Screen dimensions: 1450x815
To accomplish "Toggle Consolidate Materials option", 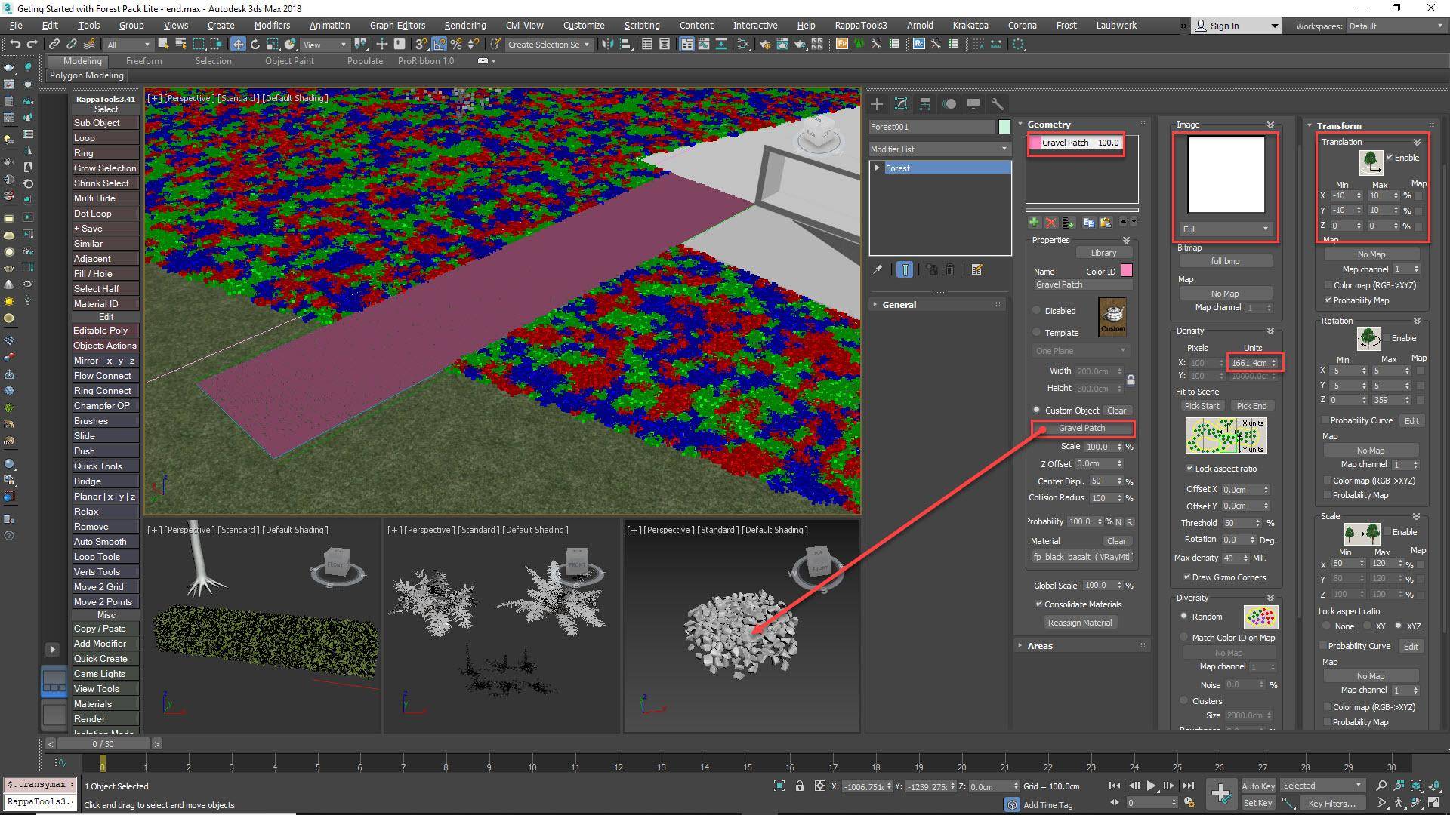I will [x=1040, y=604].
